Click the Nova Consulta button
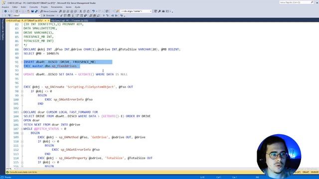Viewport: 319px width, 179px height. (x=49, y=11)
